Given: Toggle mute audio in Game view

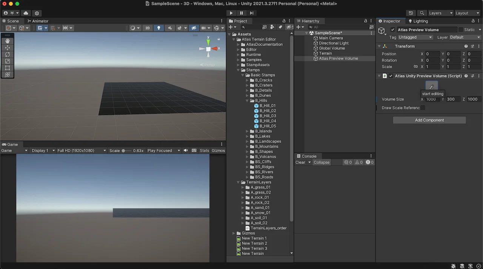Looking at the screenshot, I should point(186,151).
